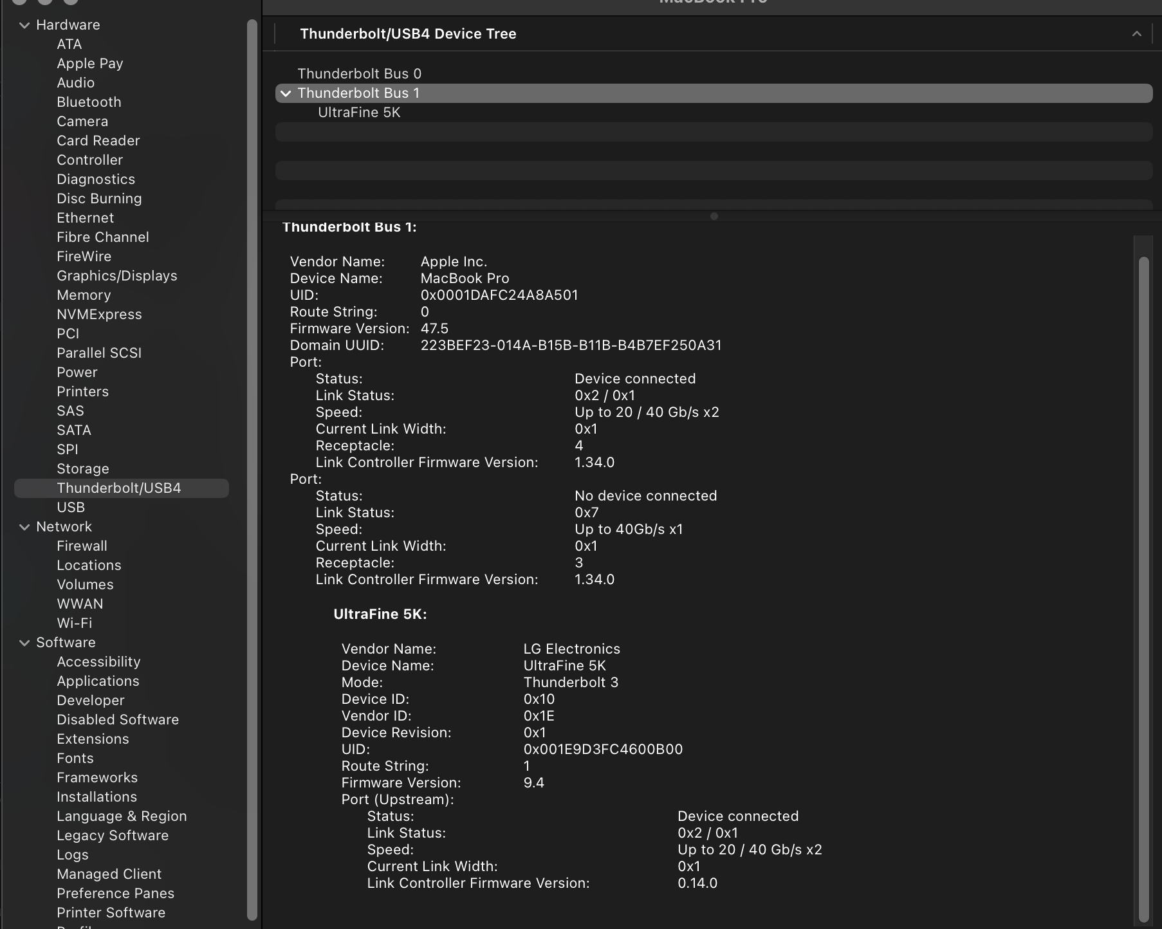1162x929 pixels.
Task: Collapse Thunderbolt Bus 1 disclosure arrow
Action: (286, 93)
